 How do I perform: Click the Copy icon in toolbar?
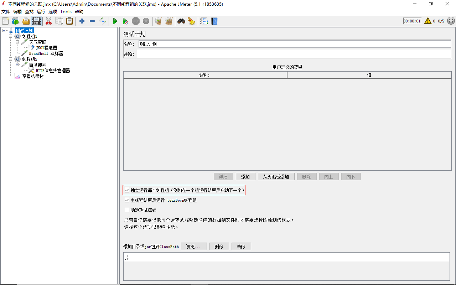pyautogui.click(x=59, y=21)
